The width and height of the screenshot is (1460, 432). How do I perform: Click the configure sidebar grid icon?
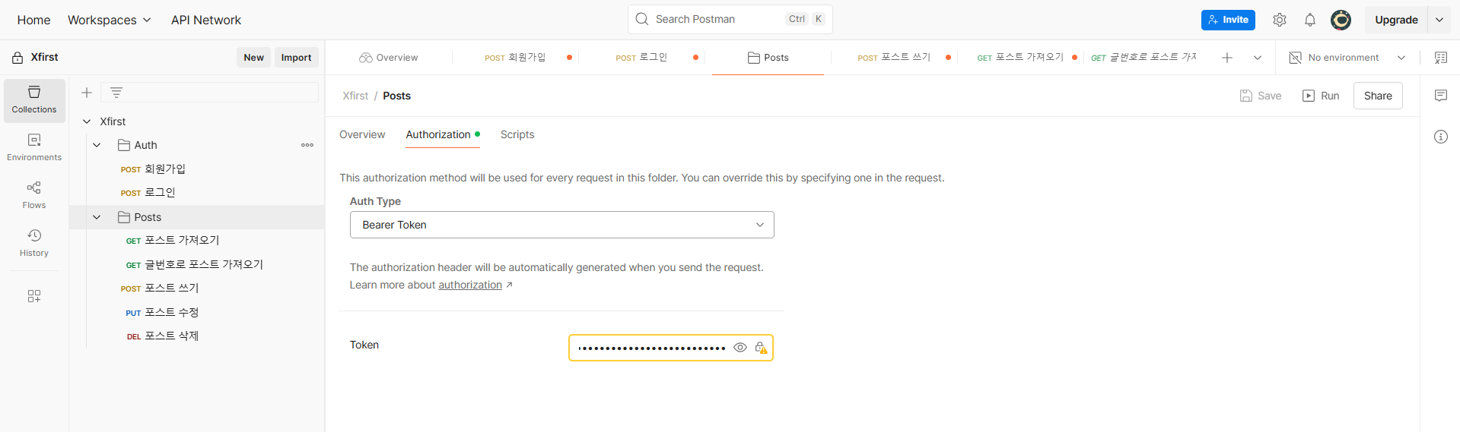[34, 296]
